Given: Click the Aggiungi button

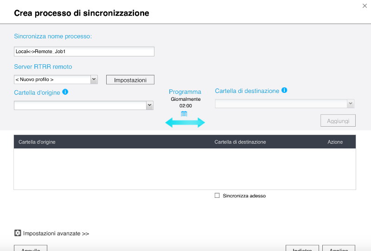Looking at the screenshot, I should coord(338,121).
